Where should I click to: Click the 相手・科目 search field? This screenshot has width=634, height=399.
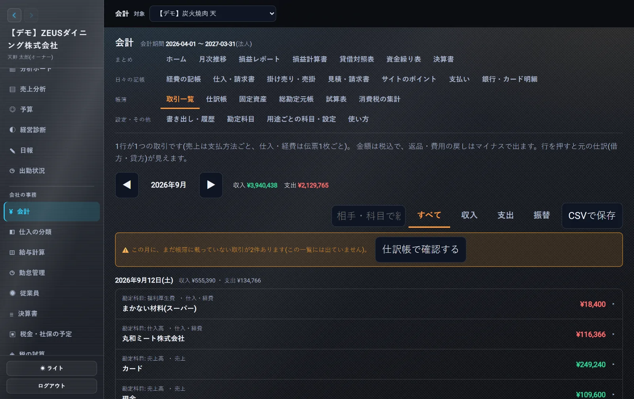coord(369,216)
